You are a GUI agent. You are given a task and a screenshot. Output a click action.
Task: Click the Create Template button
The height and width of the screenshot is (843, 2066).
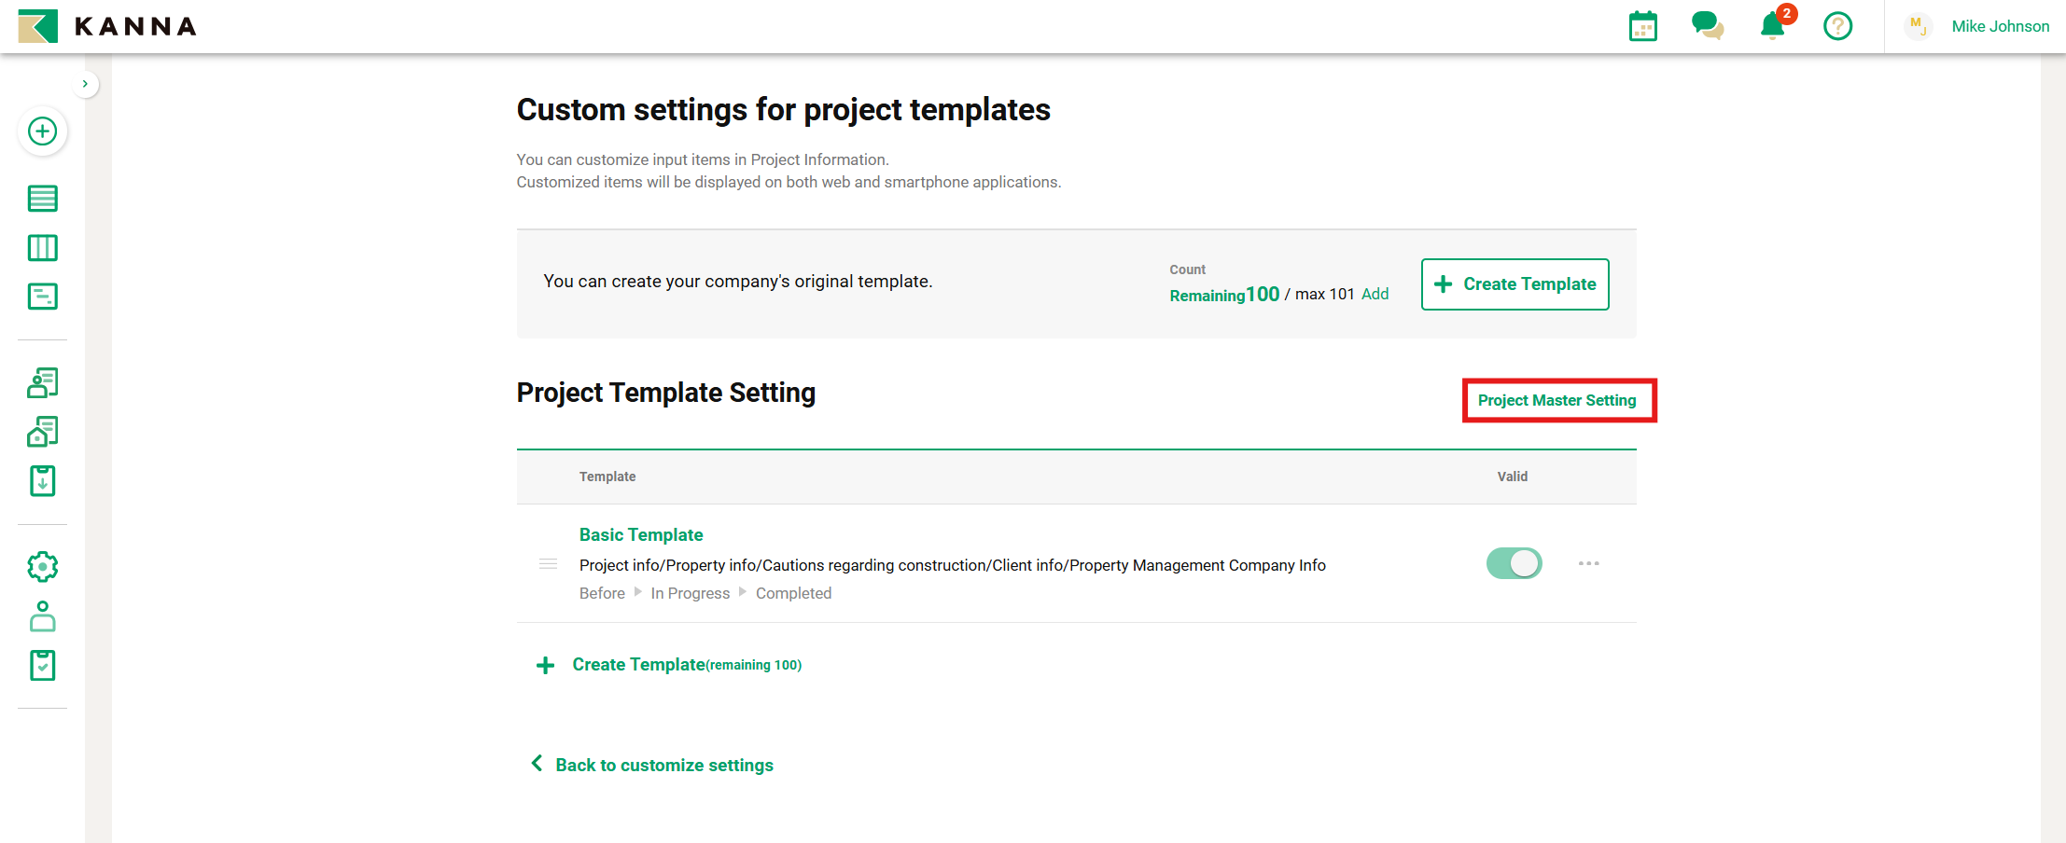[1515, 284]
